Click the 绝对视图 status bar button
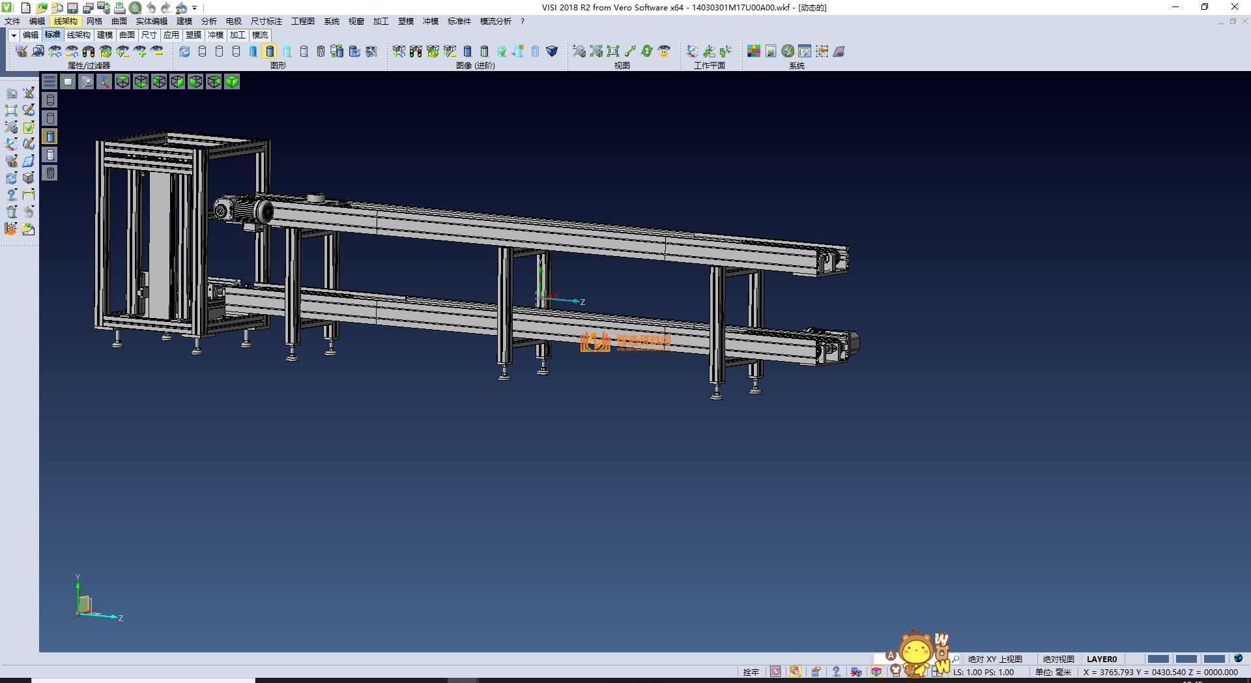 1058,659
